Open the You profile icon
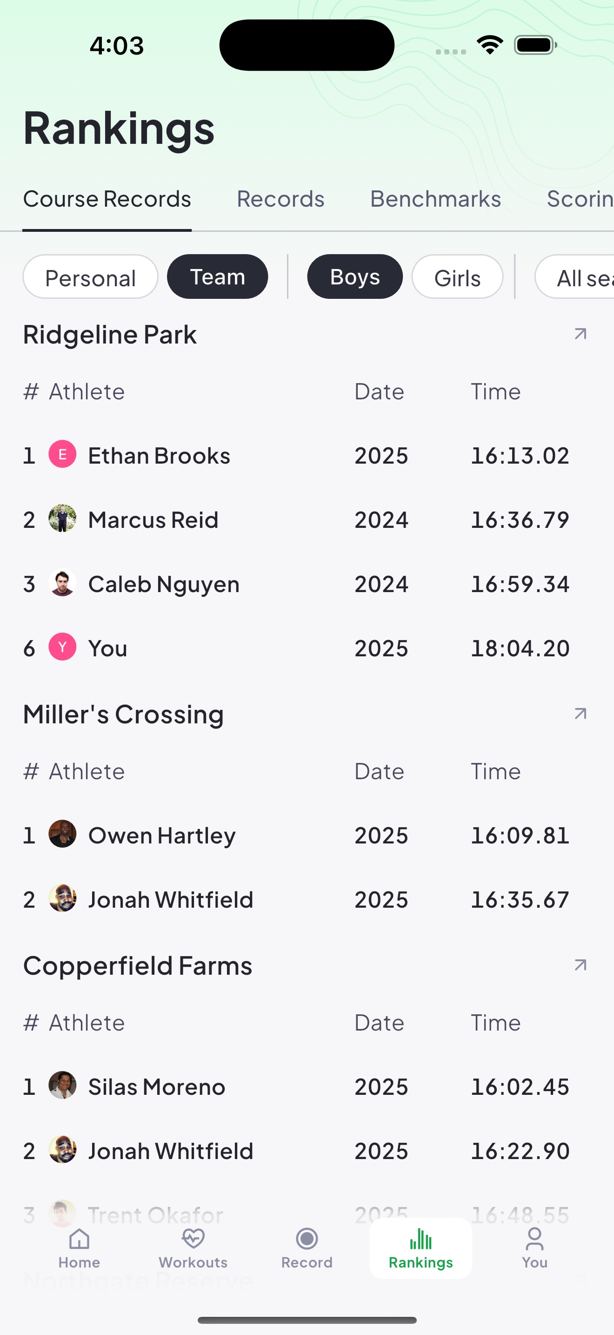 [534, 1239]
